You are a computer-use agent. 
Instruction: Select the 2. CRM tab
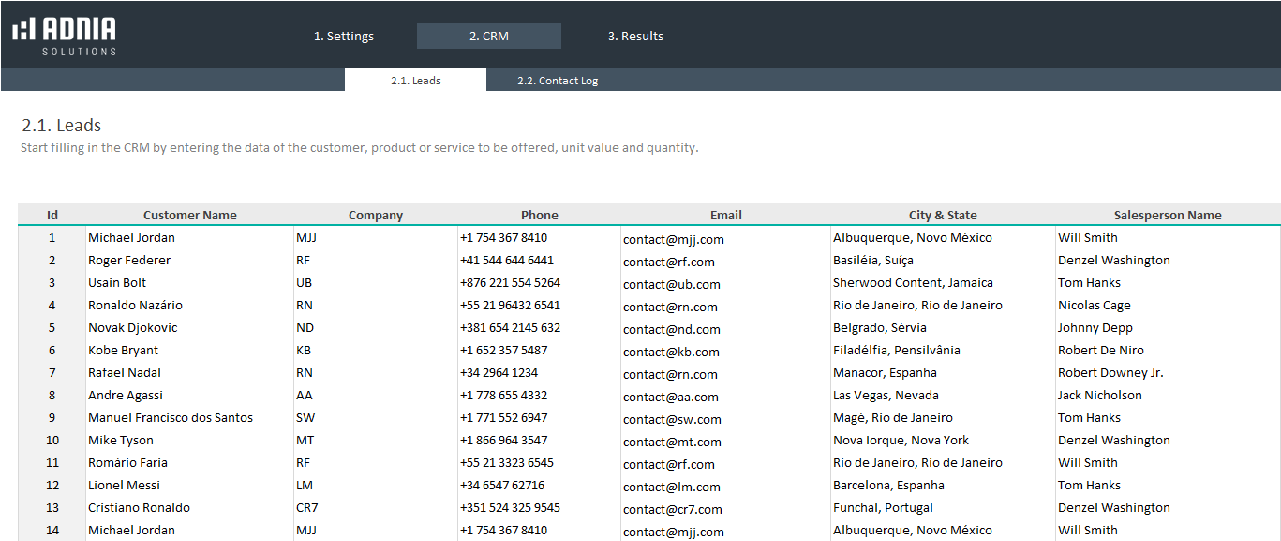[x=488, y=37]
